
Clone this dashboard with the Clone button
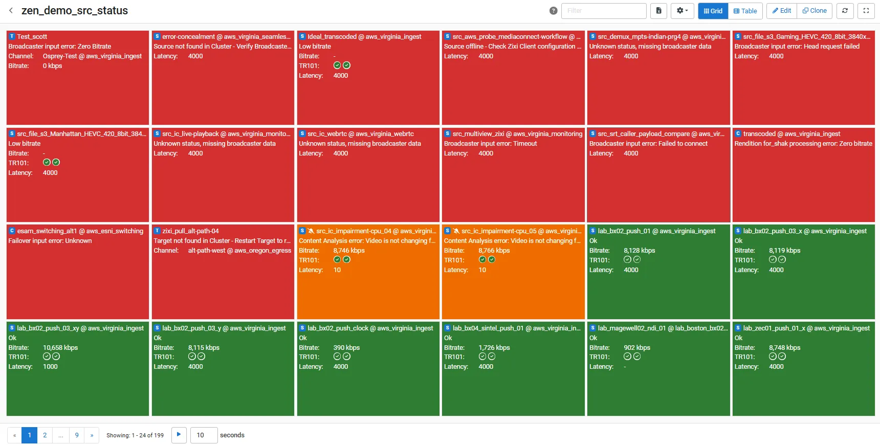click(815, 11)
